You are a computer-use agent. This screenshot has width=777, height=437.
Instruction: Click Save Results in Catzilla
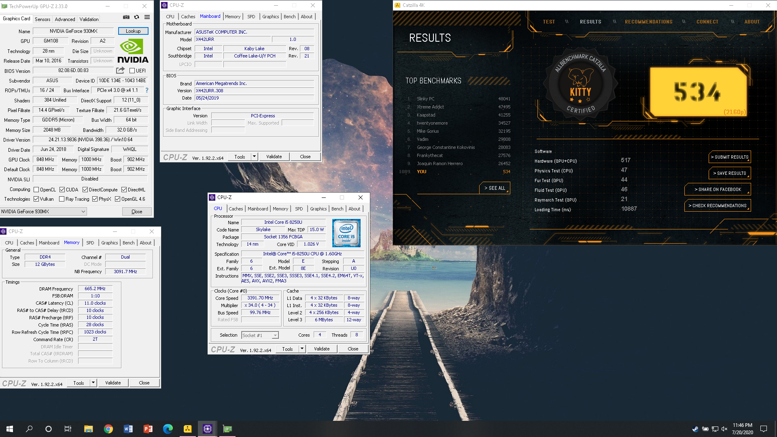coord(730,173)
